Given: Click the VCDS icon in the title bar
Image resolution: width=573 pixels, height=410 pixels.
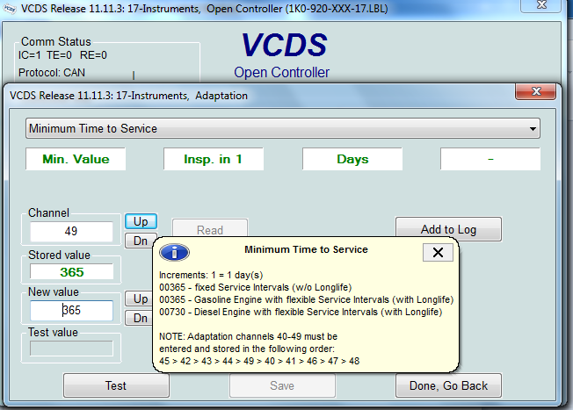Looking at the screenshot, I should tap(10, 9).
